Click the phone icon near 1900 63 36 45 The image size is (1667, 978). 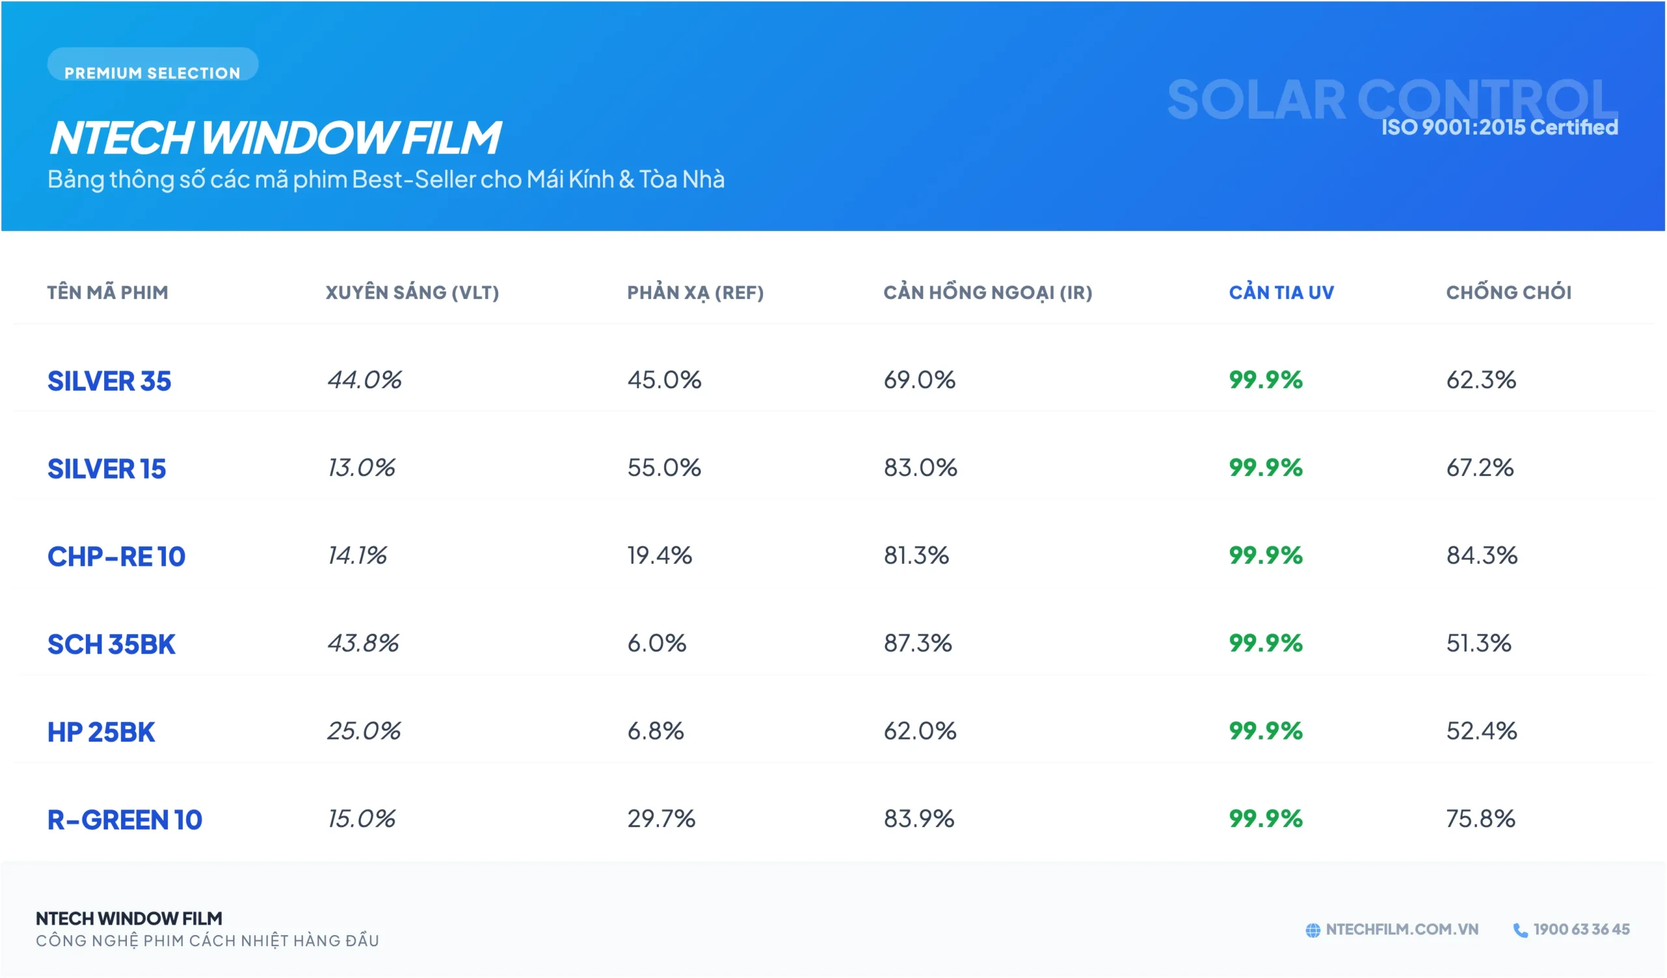point(1520,930)
